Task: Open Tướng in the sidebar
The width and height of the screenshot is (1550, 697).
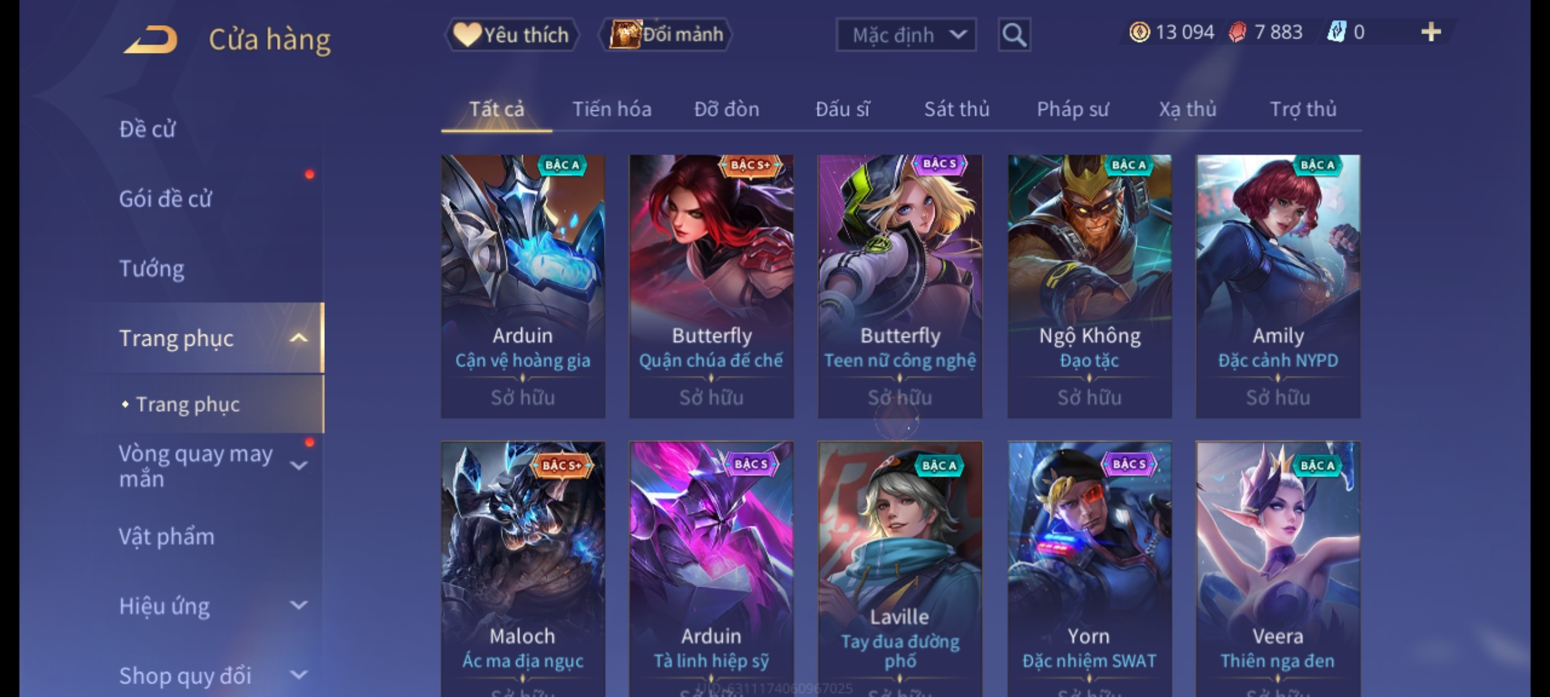Action: tap(152, 268)
